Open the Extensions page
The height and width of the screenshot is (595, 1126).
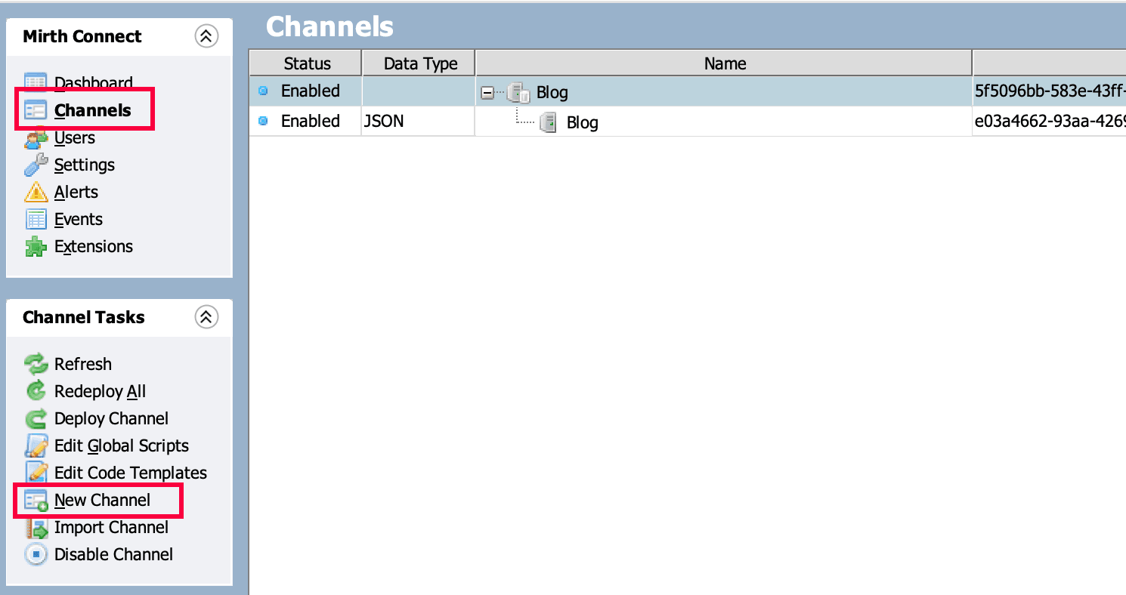(x=94, y=246)
